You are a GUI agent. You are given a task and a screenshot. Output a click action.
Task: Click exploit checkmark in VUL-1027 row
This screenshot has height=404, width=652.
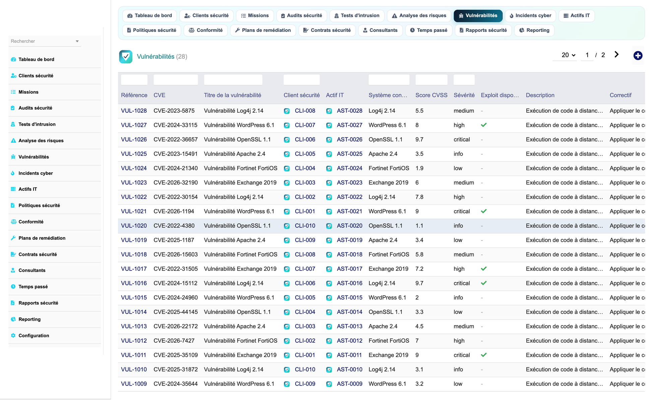[x=484, y=125]
